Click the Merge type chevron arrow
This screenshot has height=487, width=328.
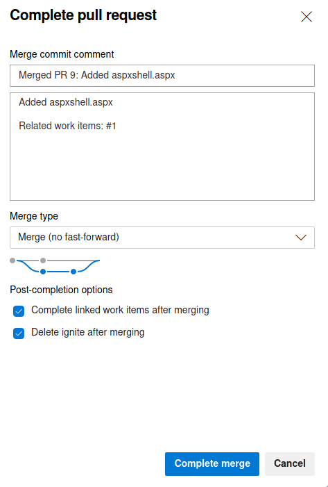[301, 238]
